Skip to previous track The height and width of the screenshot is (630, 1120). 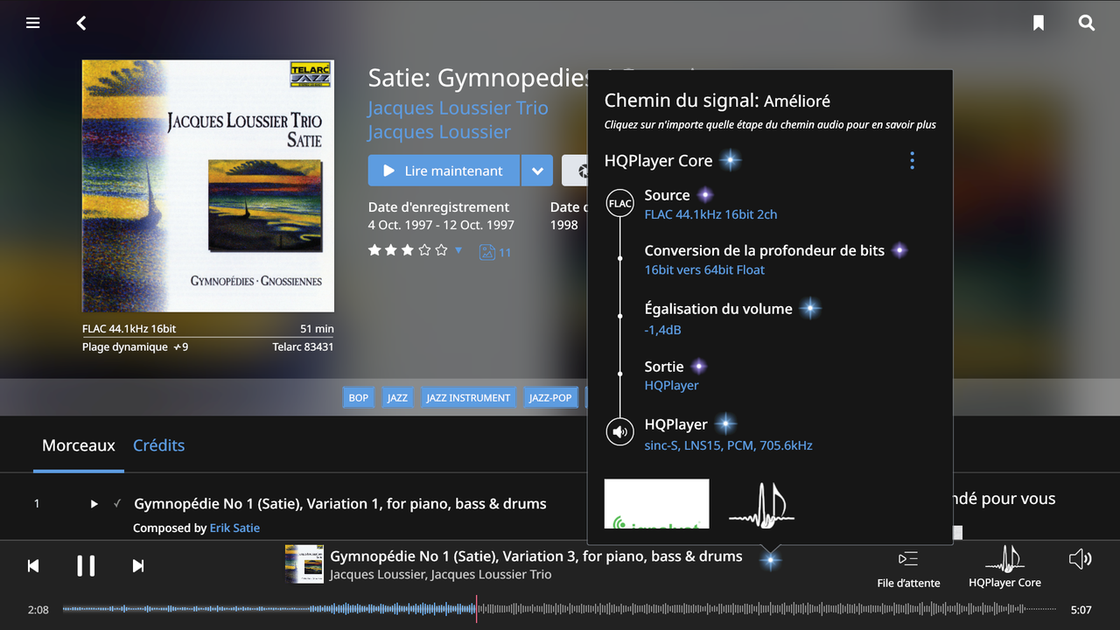click(x=33, y=566)
